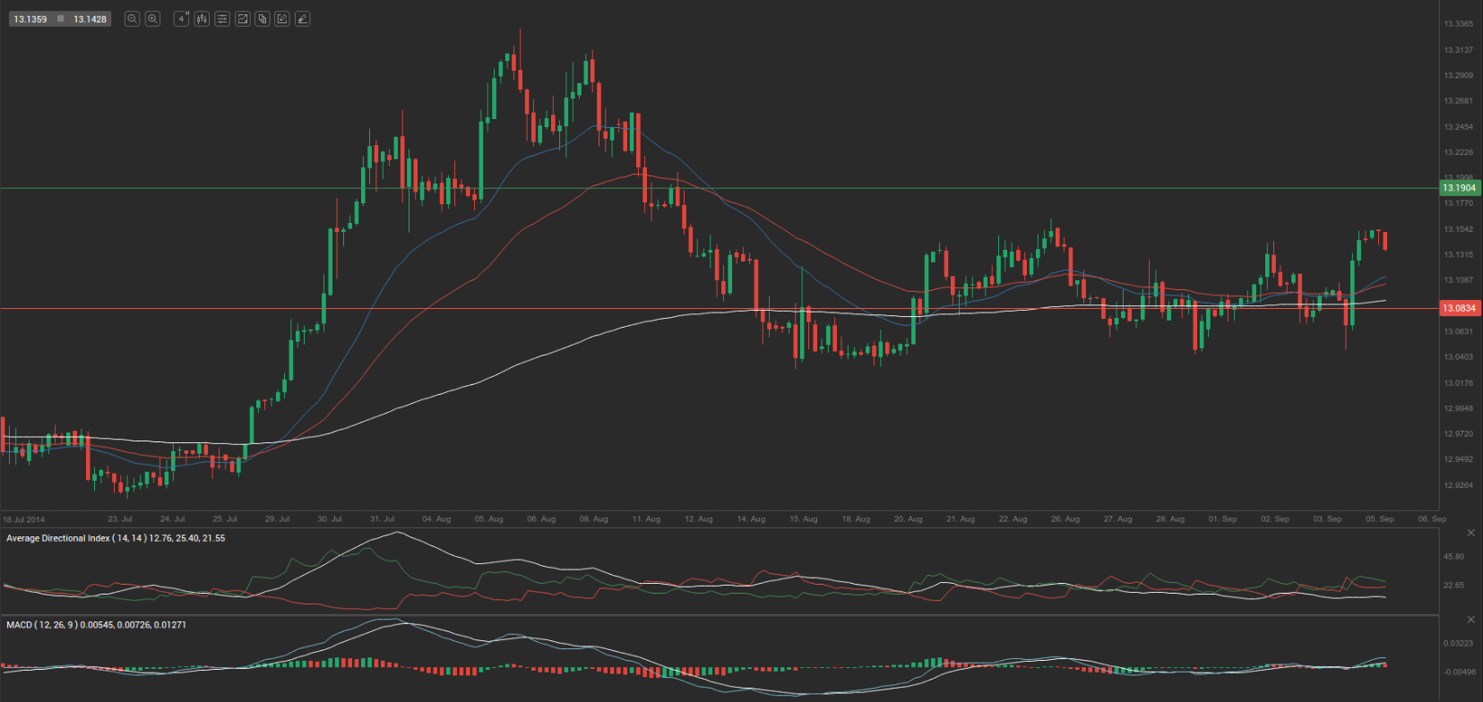Zoom out the price chart

tap(132, 19)
